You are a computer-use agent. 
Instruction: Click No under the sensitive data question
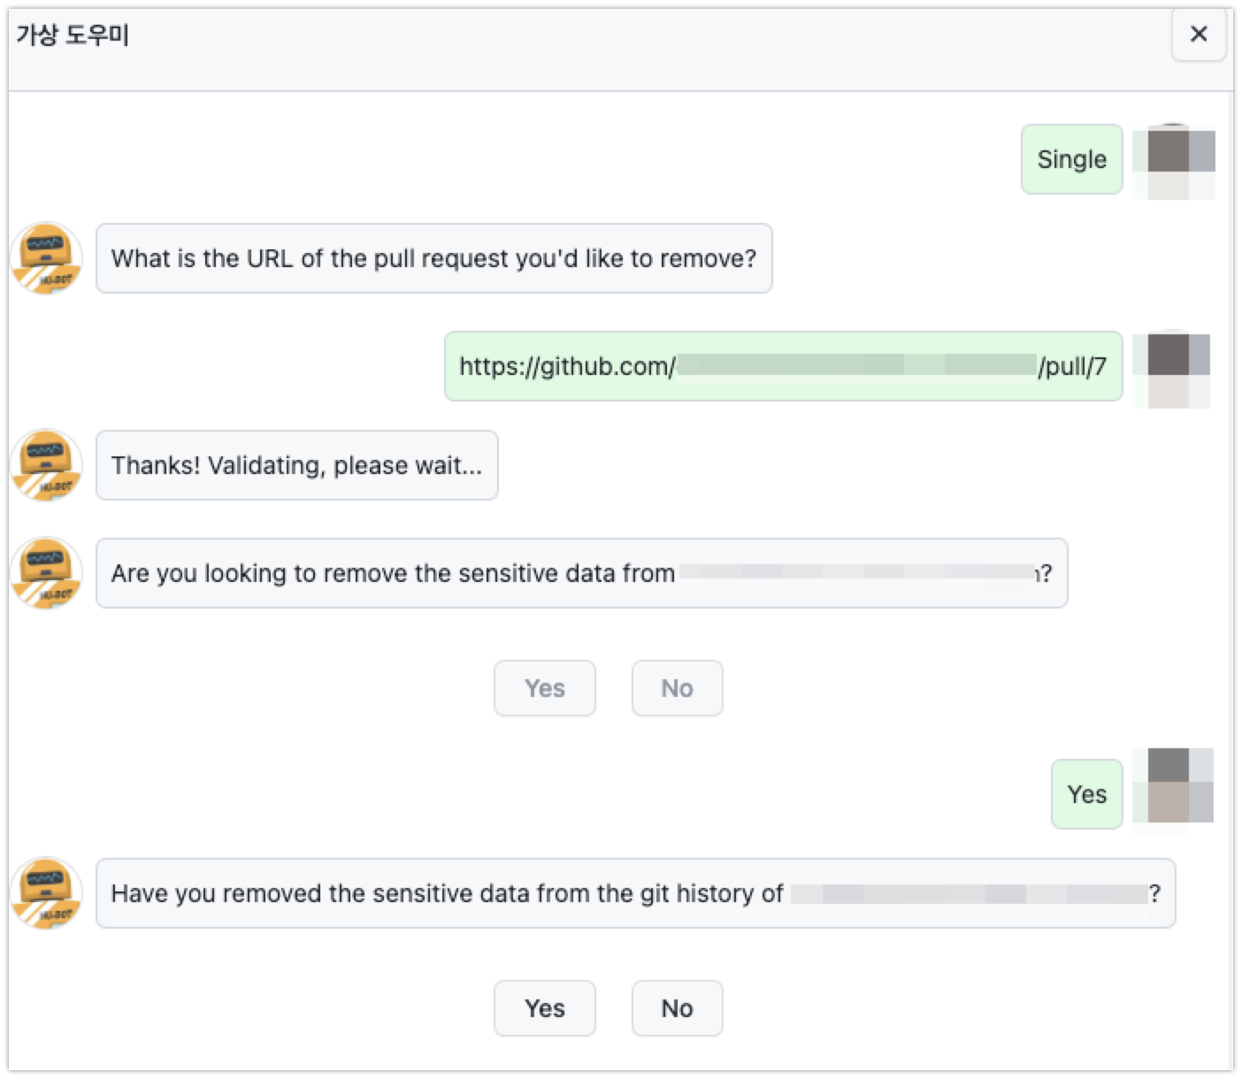[x=677, y=688]
